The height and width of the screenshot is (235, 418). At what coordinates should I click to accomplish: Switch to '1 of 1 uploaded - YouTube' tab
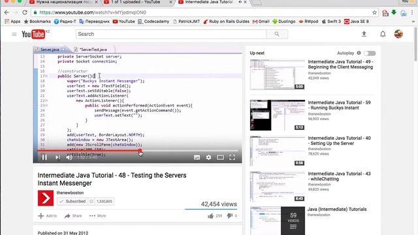(x=135, y=2)
